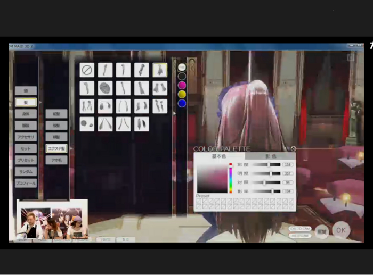Pick first extension thumbnail in third row
The width and height of the screenshot is (373, 275).
point(87,106)
